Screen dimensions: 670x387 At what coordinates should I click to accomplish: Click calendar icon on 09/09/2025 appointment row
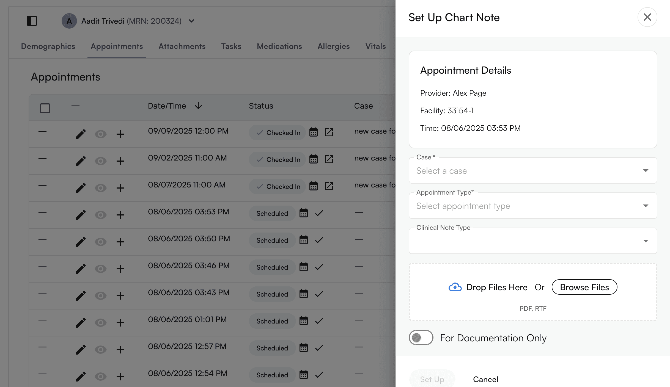tap(314, 132)
